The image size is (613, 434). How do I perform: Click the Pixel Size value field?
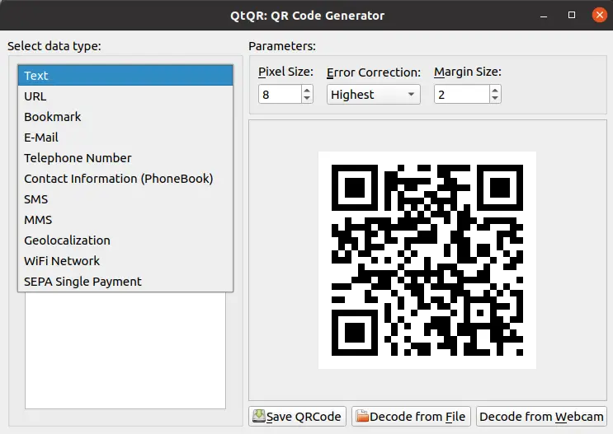(280, 95)
